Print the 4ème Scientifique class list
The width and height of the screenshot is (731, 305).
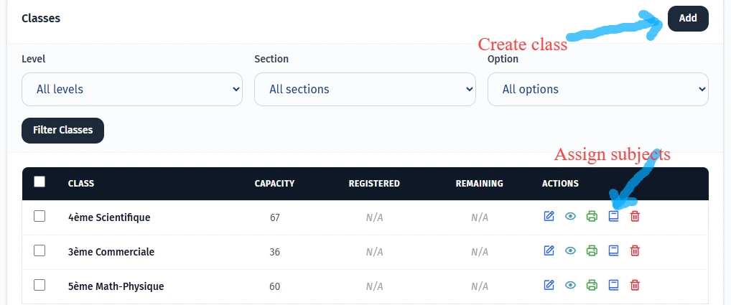[x=592, y=216]
